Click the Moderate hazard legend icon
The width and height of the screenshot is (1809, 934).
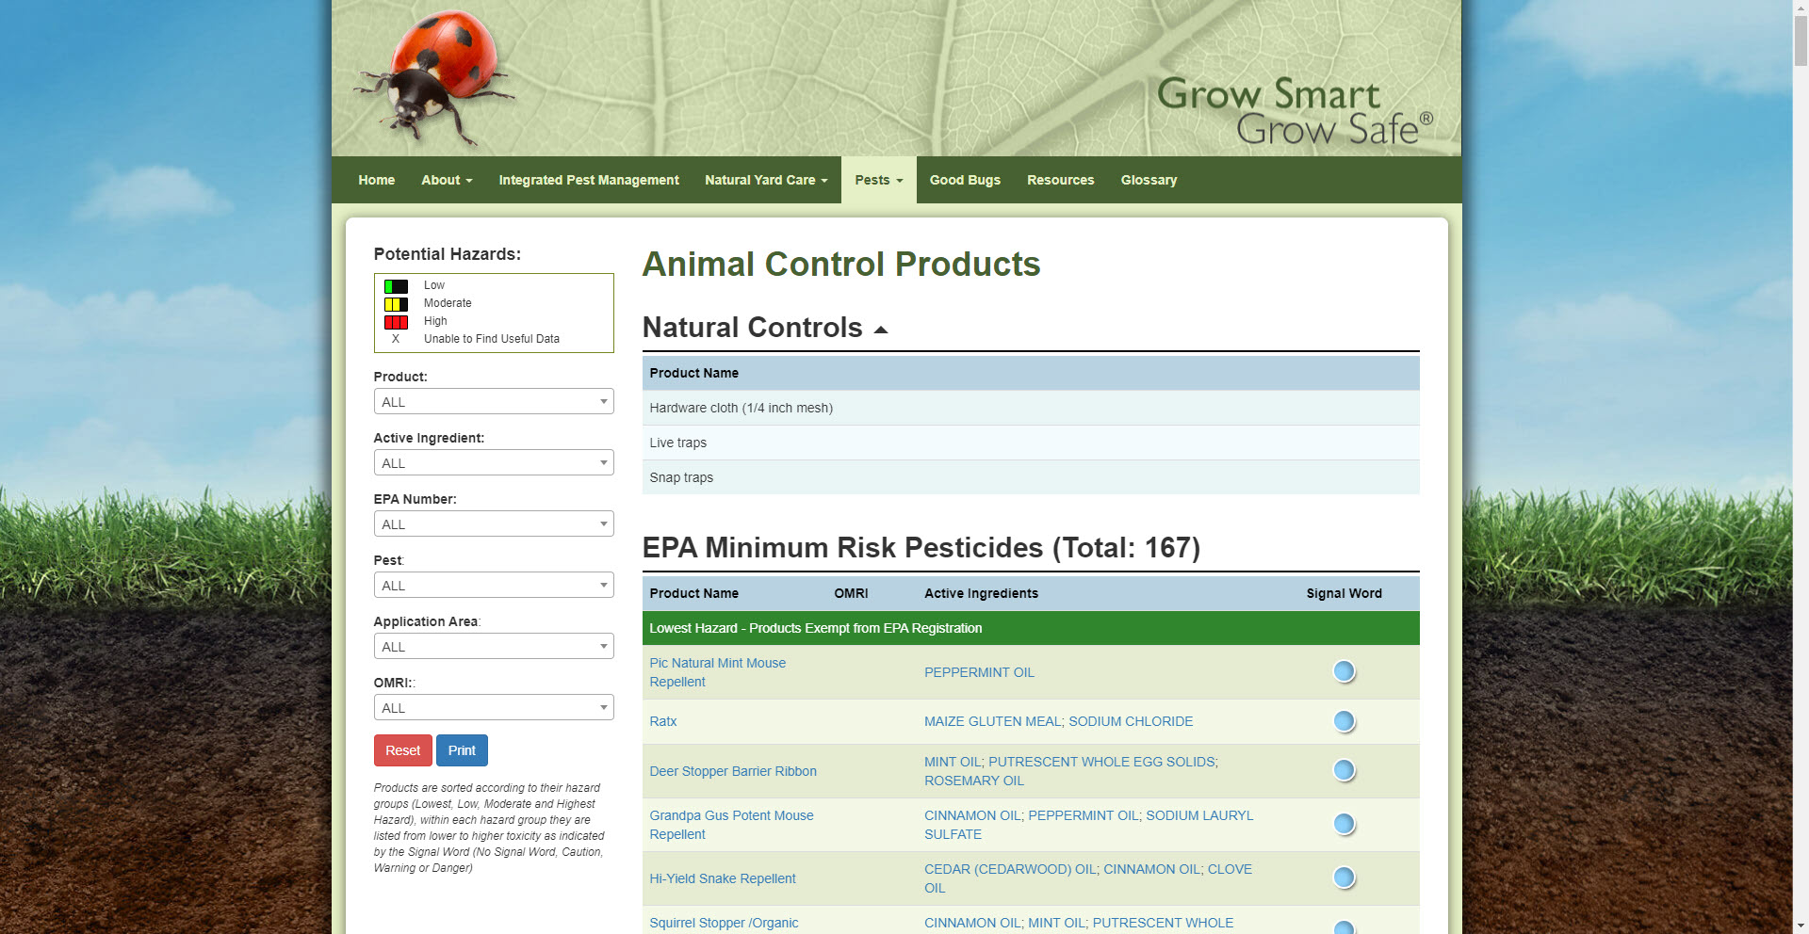[396, 304]
